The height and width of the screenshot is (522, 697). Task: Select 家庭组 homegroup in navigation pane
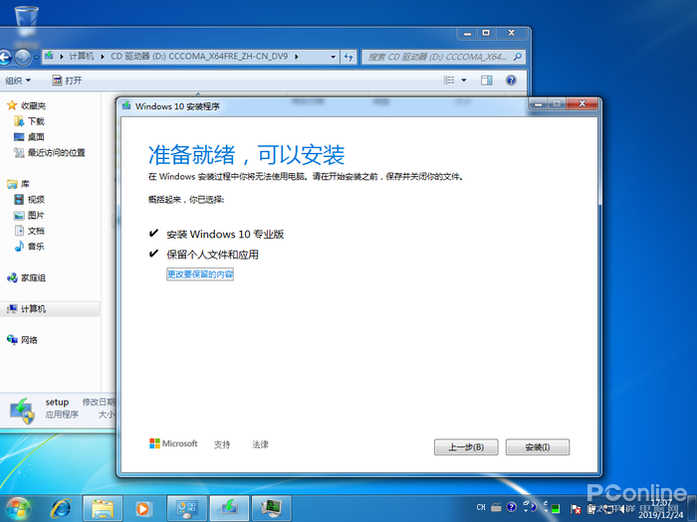(26, 277)
